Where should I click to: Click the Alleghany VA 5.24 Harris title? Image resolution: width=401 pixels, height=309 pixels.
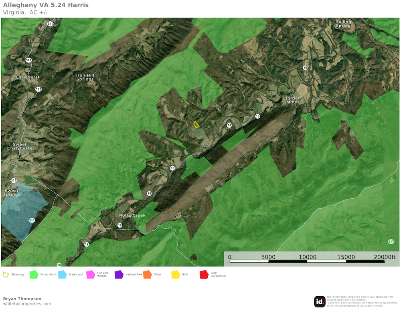click(46, 5)
